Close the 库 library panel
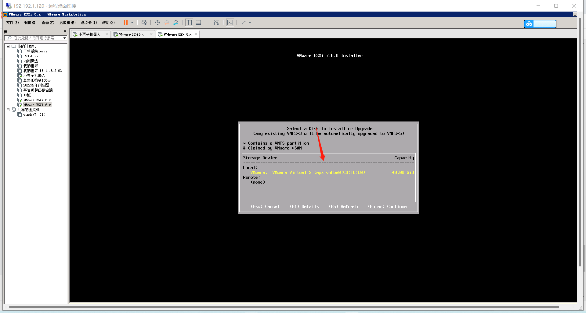Viewport: 586px width, 313px height. point(65,31)
